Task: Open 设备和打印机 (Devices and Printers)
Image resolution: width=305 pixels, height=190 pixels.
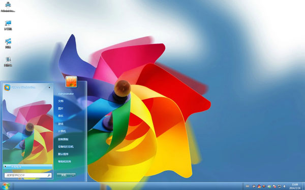Action: point(66,147)
